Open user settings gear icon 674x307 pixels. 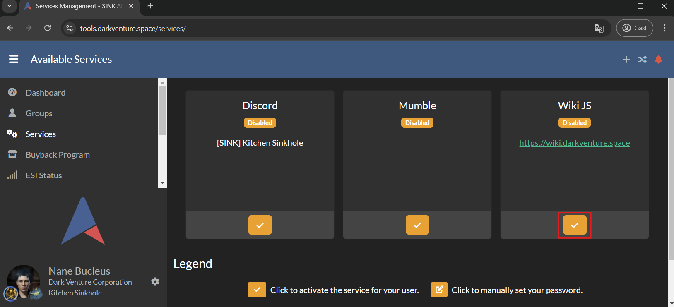155,282
